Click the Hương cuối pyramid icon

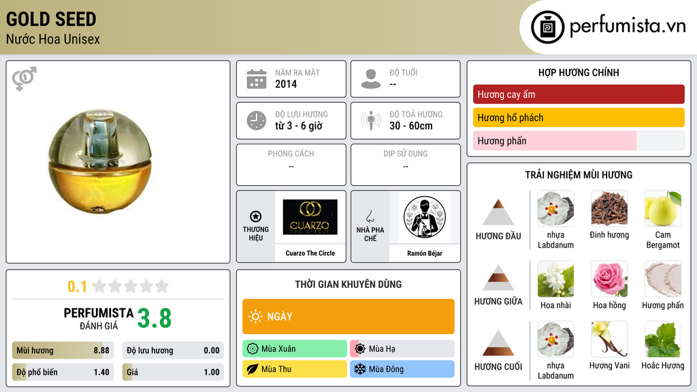(498, 343)
